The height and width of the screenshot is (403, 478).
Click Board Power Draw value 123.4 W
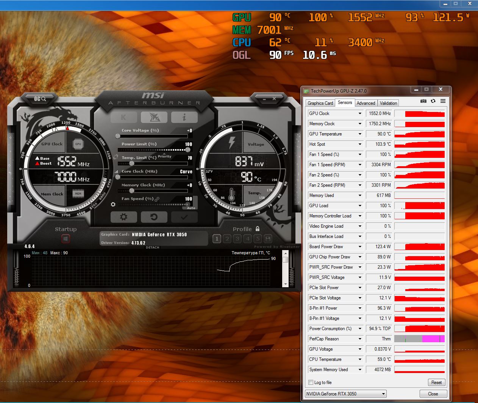click(x=379, y=247)
